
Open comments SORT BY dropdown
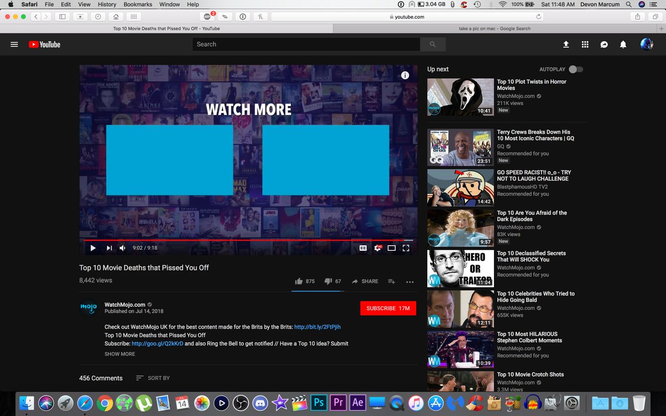pos(153,378)
